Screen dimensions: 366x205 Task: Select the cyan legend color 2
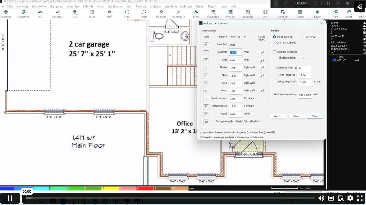41,188
